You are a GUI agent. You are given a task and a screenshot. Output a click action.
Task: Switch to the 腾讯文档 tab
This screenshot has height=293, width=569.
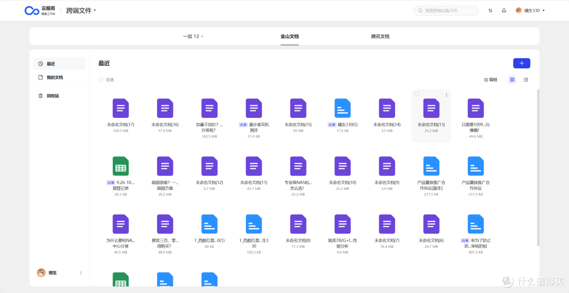click(380, 36)
